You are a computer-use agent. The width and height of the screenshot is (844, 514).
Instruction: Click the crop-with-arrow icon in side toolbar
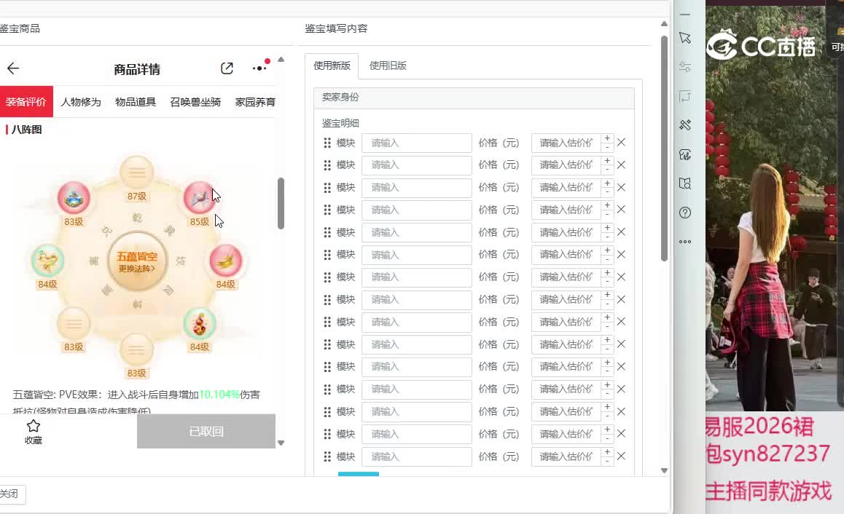(x=684, y=96)
